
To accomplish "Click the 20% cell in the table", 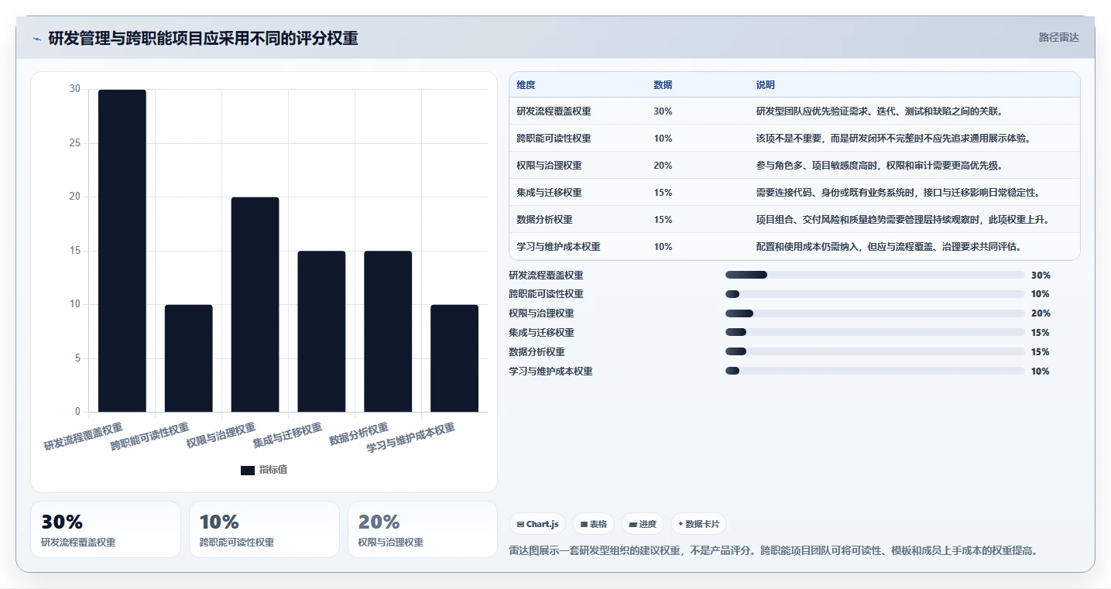I will pos(663,166).
